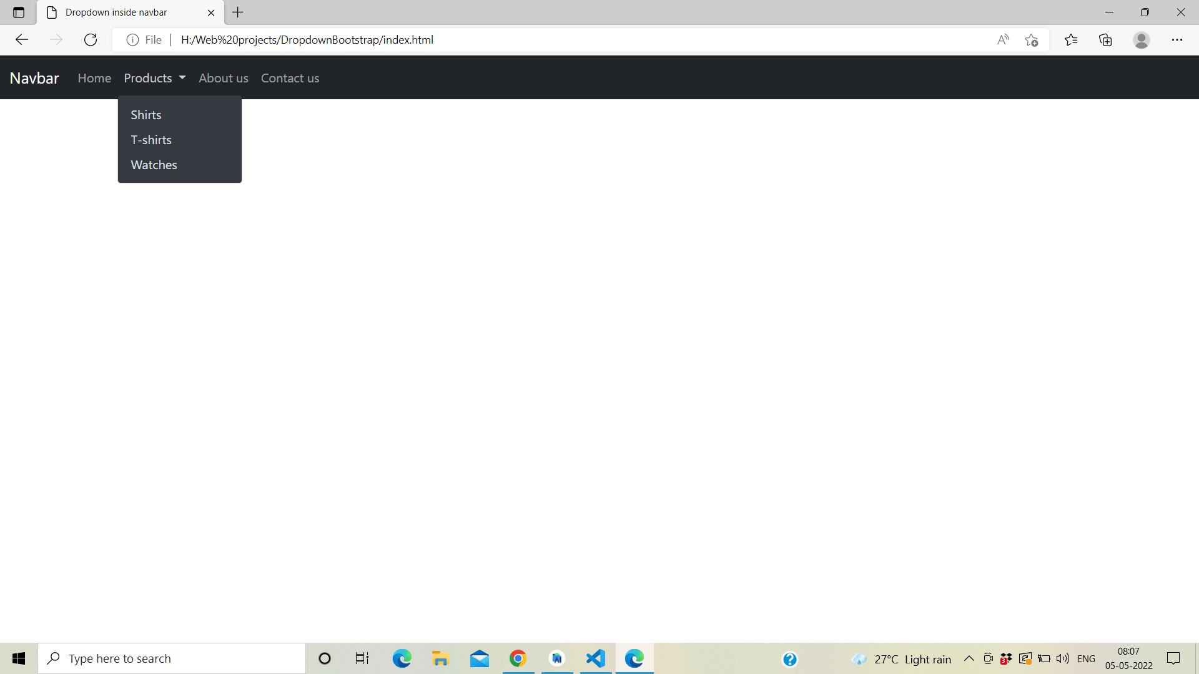Select the Read aloud icon
The image size is (1199, 674).
[1004, 39]
